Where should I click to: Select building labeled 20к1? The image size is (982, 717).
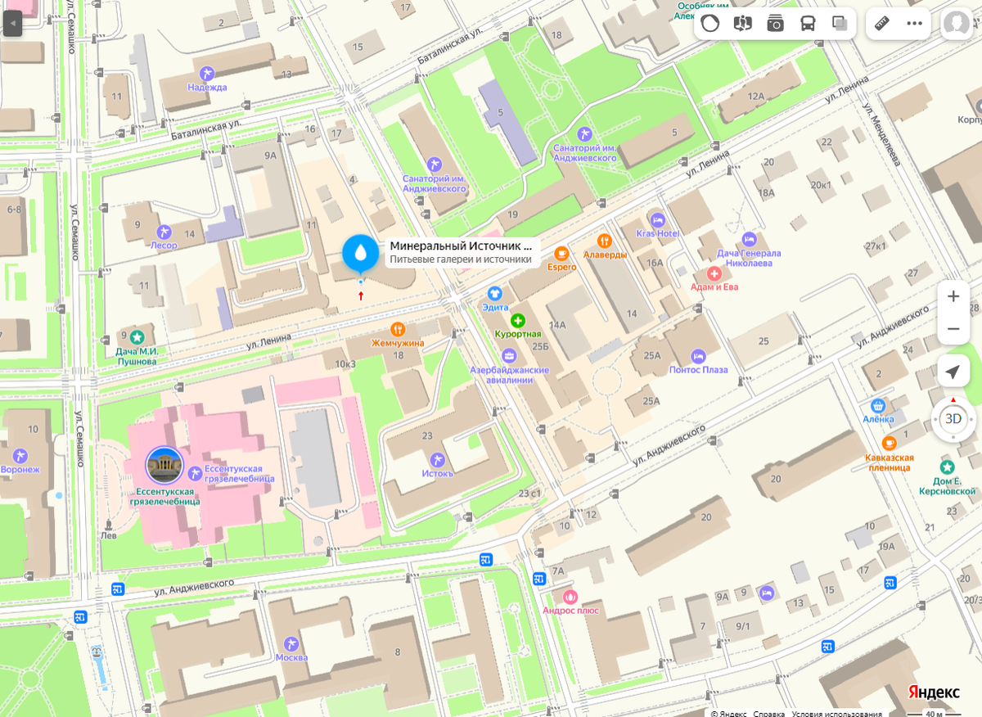click(x=821, y=185)
